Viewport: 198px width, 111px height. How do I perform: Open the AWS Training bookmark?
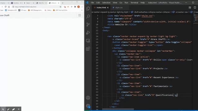[60, 10]
